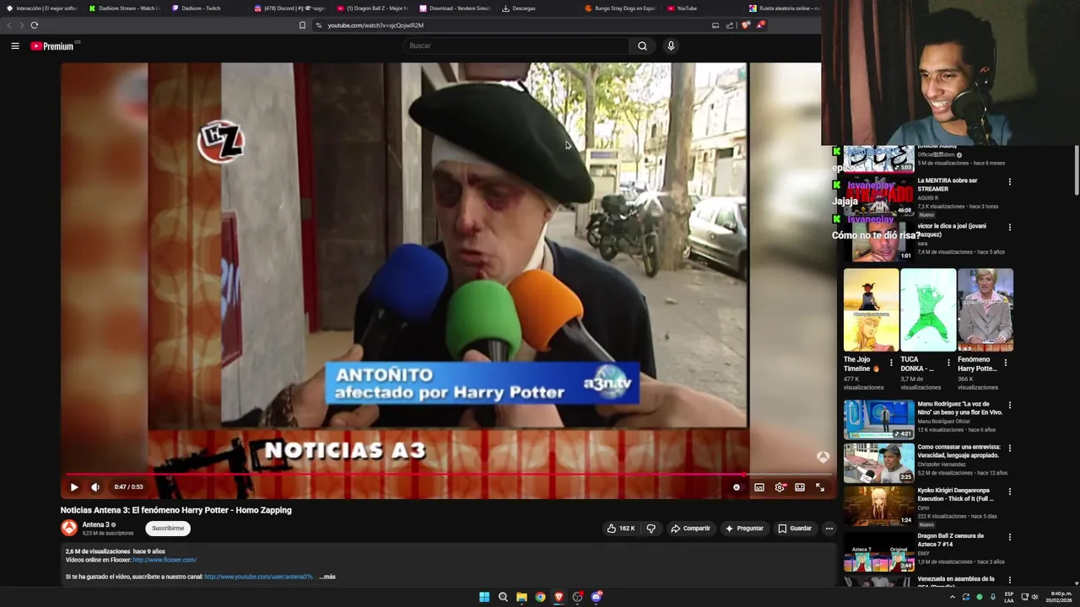Open Dragon Ball Z censura de Azteca 7 title

coord(951,540)
